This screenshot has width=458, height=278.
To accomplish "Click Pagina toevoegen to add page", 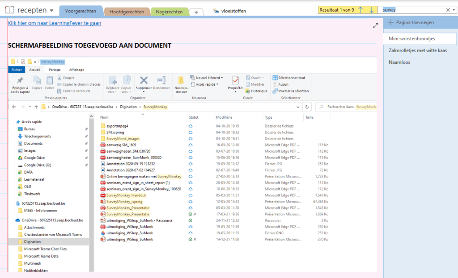I will click(x=411, y=22).
